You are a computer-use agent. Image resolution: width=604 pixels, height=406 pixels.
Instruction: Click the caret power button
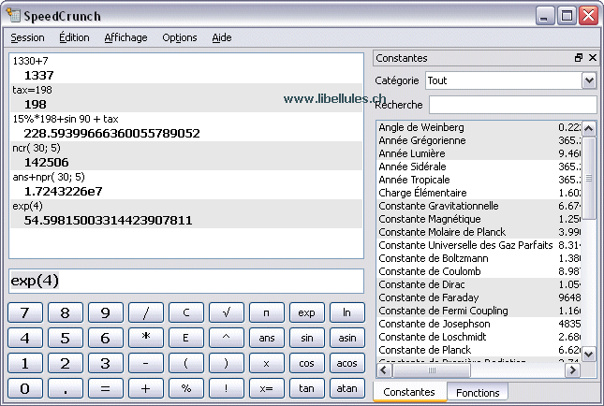pos(227,338)
